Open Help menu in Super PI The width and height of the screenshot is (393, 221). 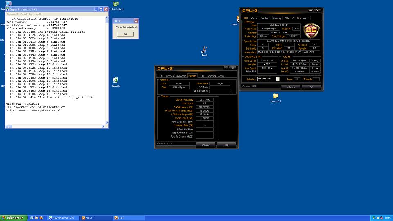38,14
